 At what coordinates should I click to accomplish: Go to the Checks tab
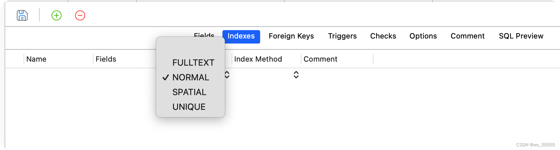pyautogui.click(x=383, y=36)
